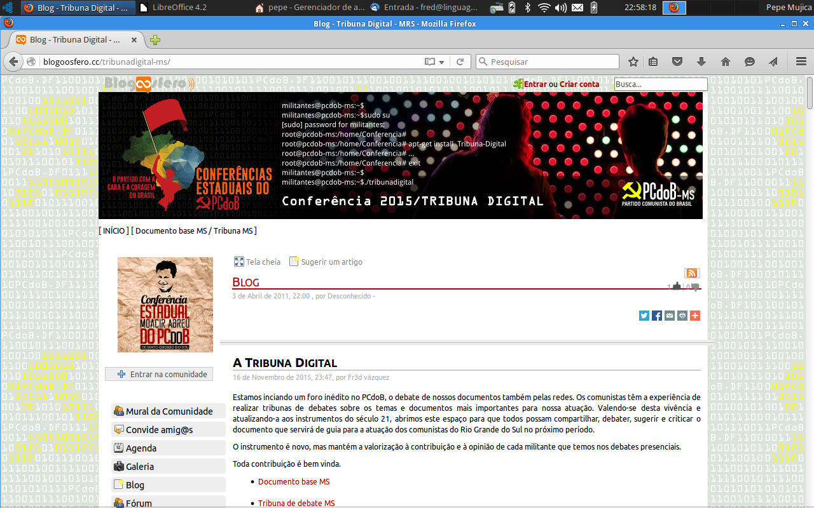
Task: Open the Documento base MS article link
Action: coord(294,482)
